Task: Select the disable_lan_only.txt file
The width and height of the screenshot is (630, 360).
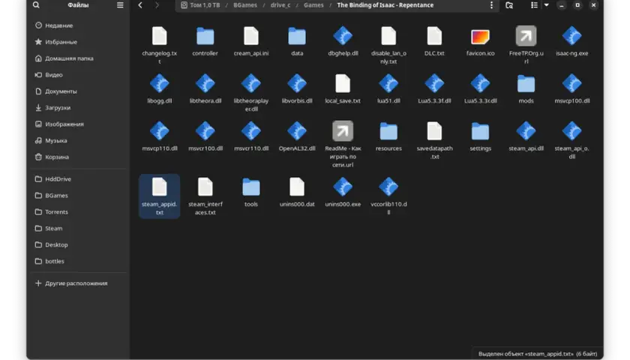Action: click(388, 44)
